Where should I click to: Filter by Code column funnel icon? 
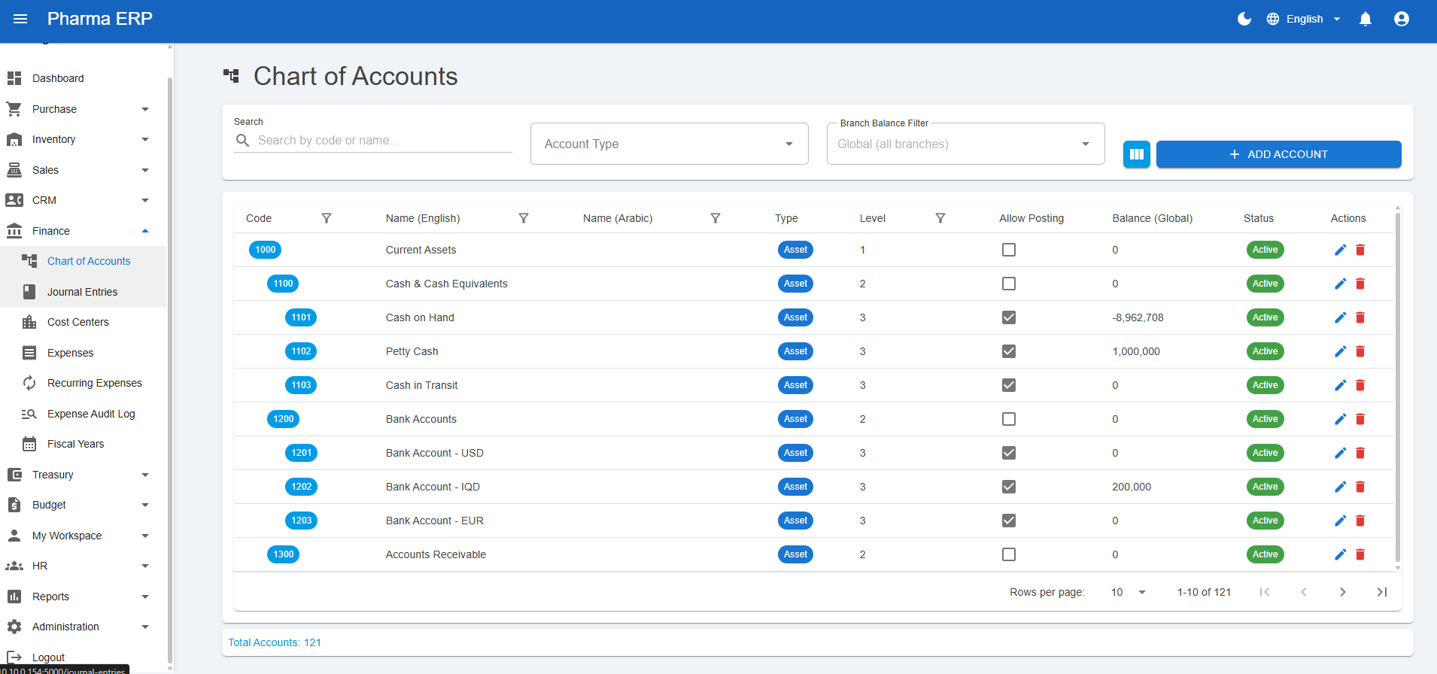[x=327, y=218]
